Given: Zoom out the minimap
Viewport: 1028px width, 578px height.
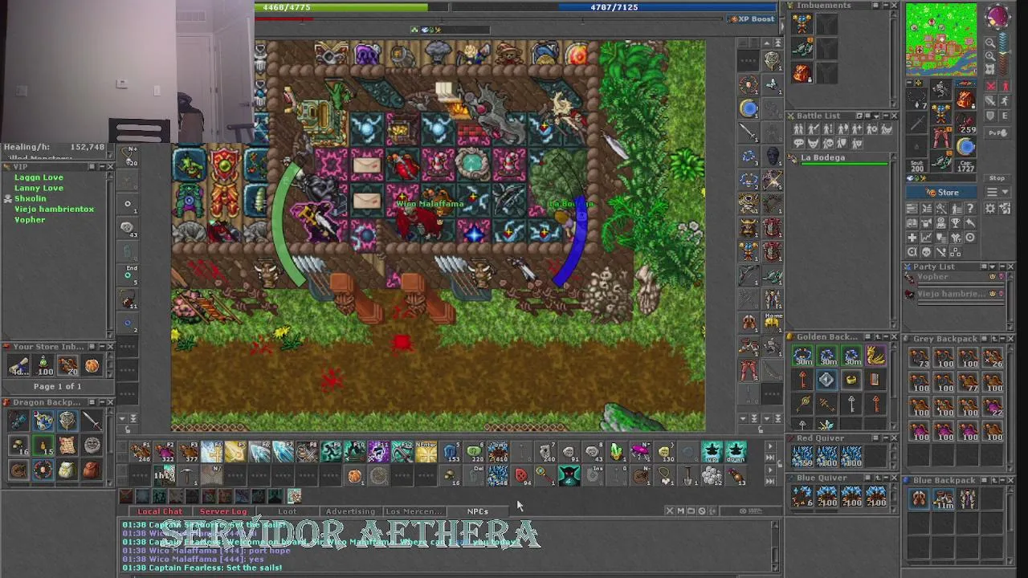Looking at the screenshot, I should [990, 43].
